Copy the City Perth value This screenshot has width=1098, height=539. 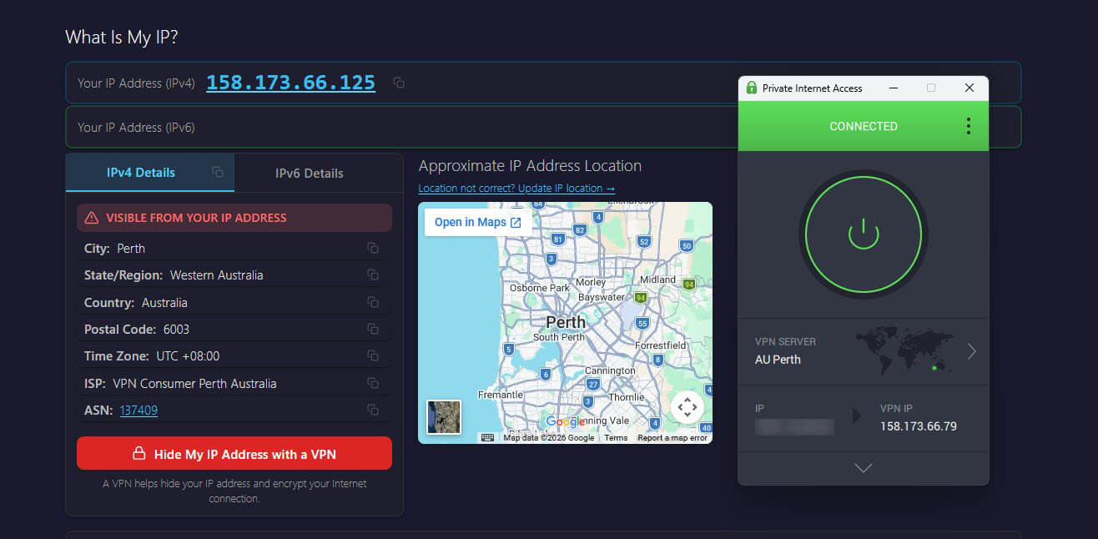tap(373, 249)
